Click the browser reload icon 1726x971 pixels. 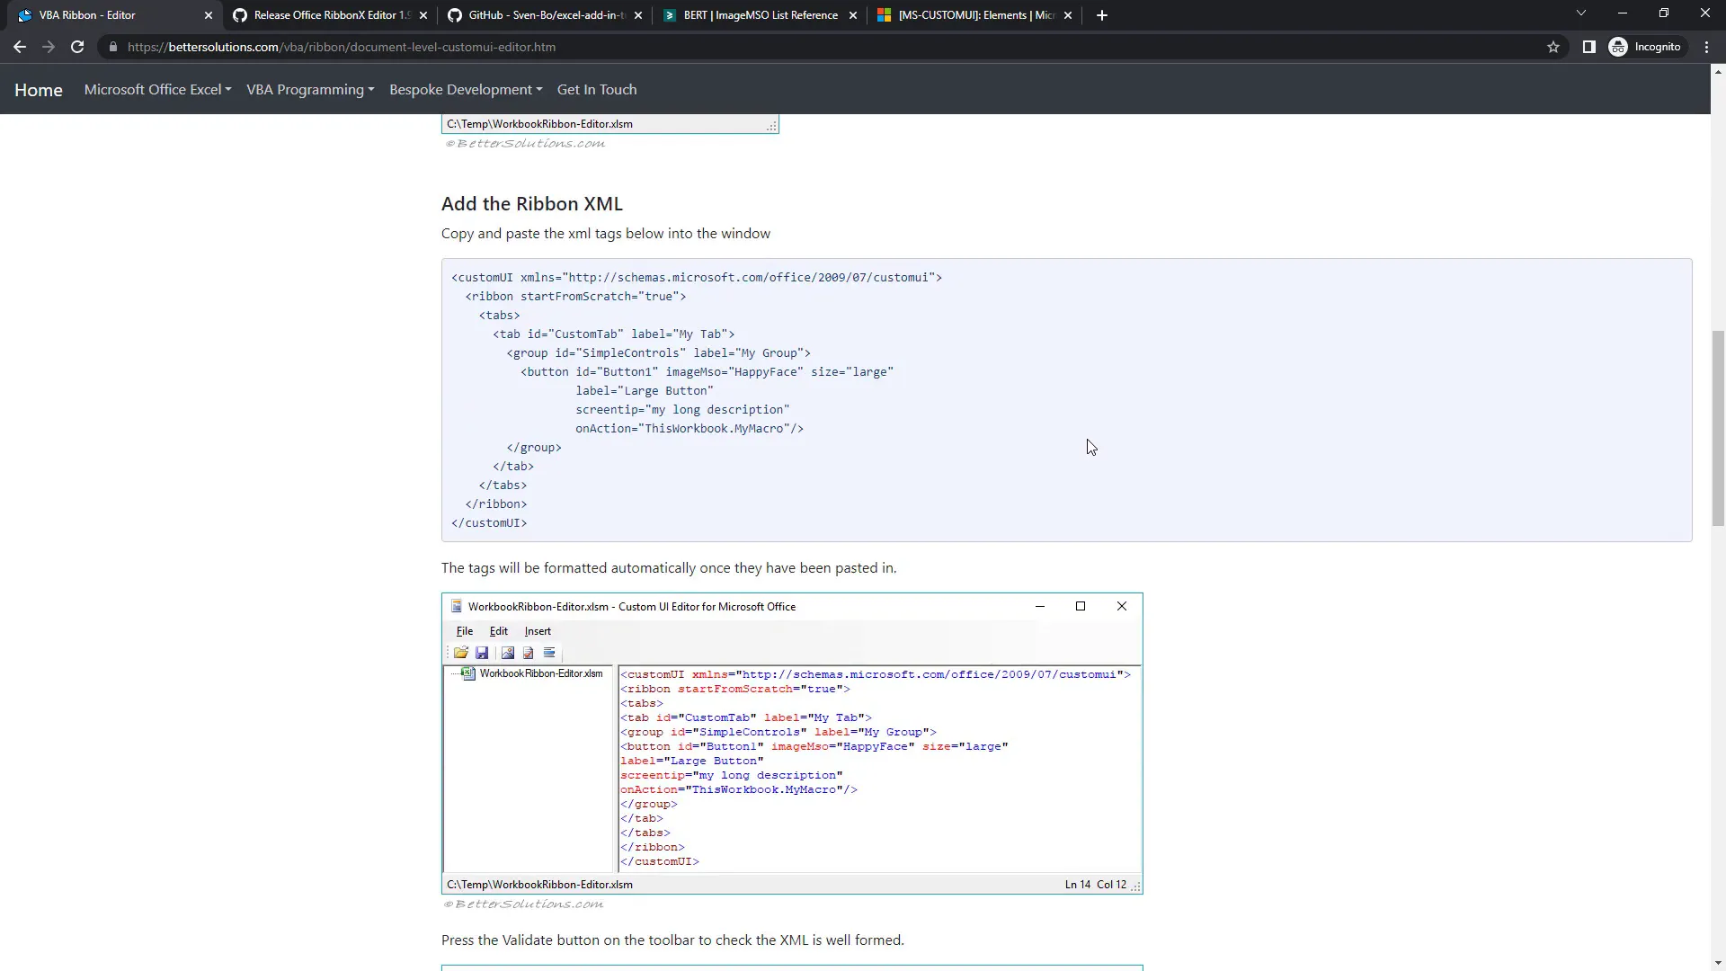(77, 47)
